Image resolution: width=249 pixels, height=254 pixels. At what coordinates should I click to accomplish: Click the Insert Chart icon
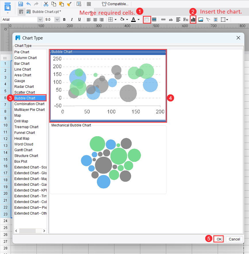click(193, 20)
